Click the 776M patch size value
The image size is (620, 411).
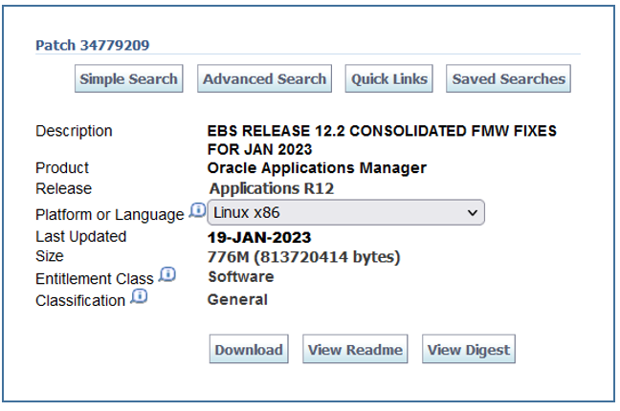pos(303,257)
